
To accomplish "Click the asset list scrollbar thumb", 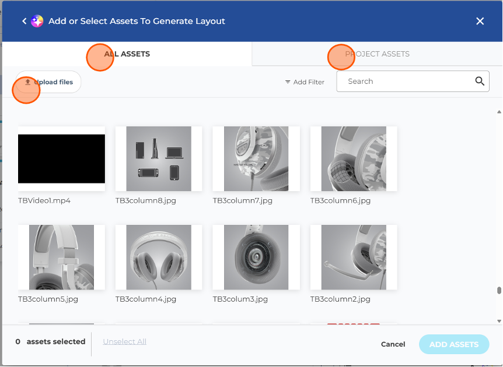I will [x=499, y=290].
